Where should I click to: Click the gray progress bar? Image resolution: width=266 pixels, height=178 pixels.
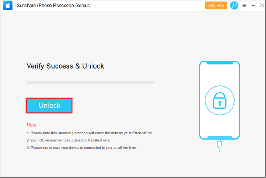(90, 82)
